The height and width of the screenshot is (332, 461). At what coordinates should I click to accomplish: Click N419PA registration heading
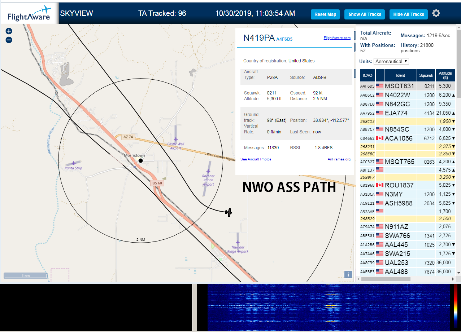259,38
